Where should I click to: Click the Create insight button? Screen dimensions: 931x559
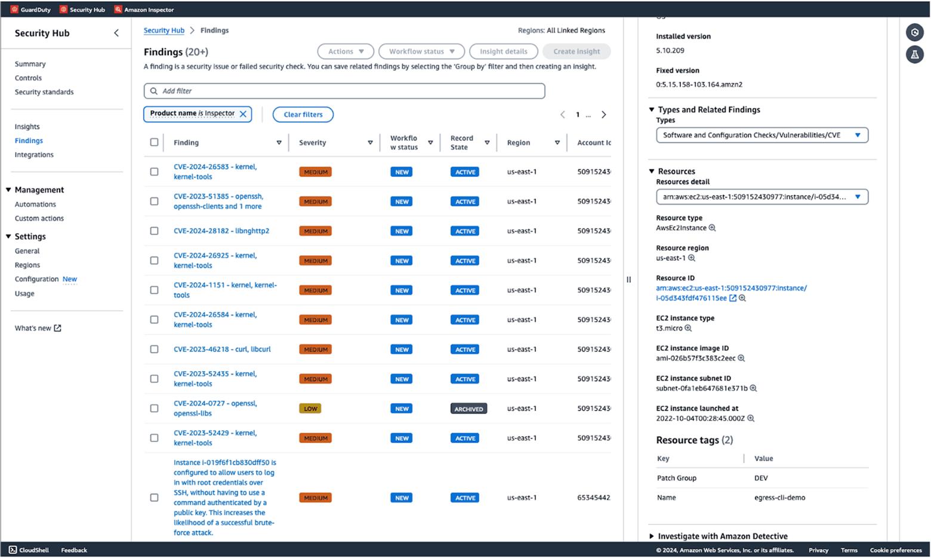577,51
